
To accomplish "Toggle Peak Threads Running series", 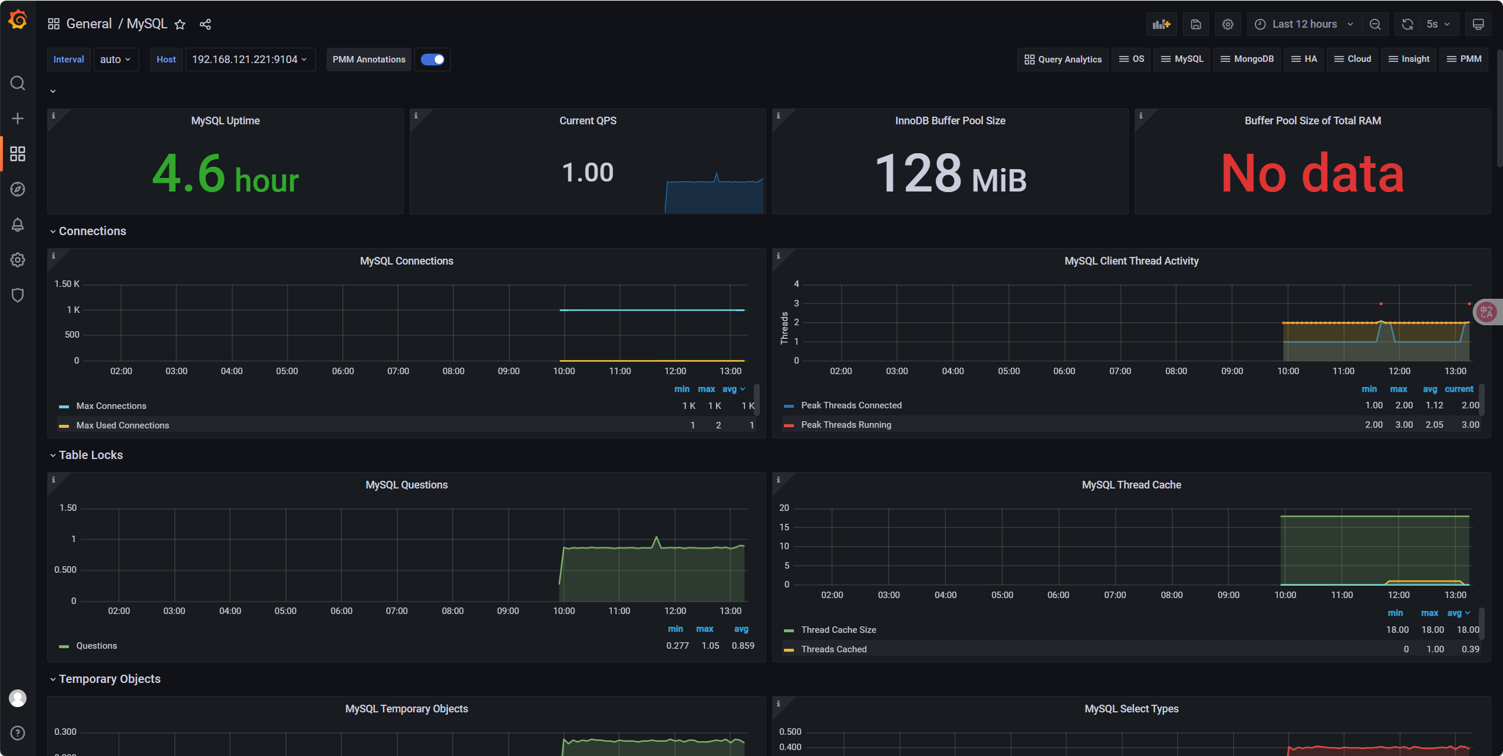I will click(846, 425).
